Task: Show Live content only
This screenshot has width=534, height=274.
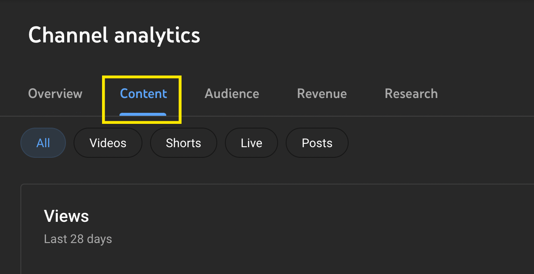Action: (x=251, y=143)
